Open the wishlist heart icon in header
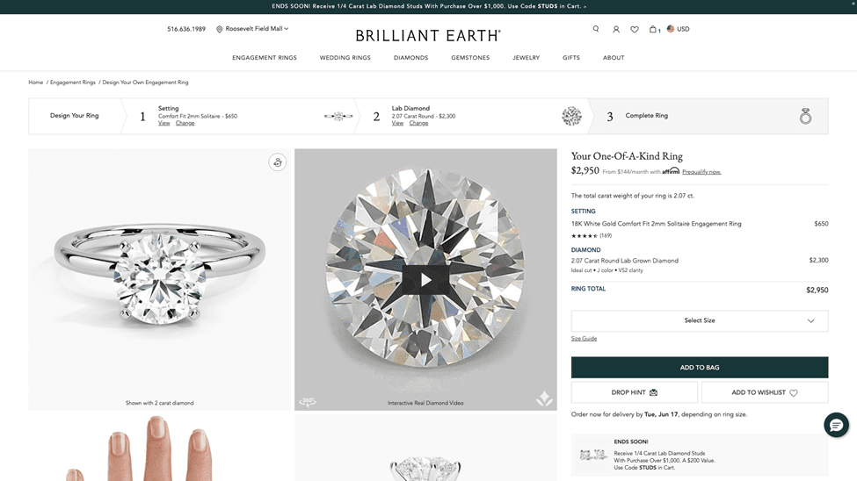 [635, 29]
